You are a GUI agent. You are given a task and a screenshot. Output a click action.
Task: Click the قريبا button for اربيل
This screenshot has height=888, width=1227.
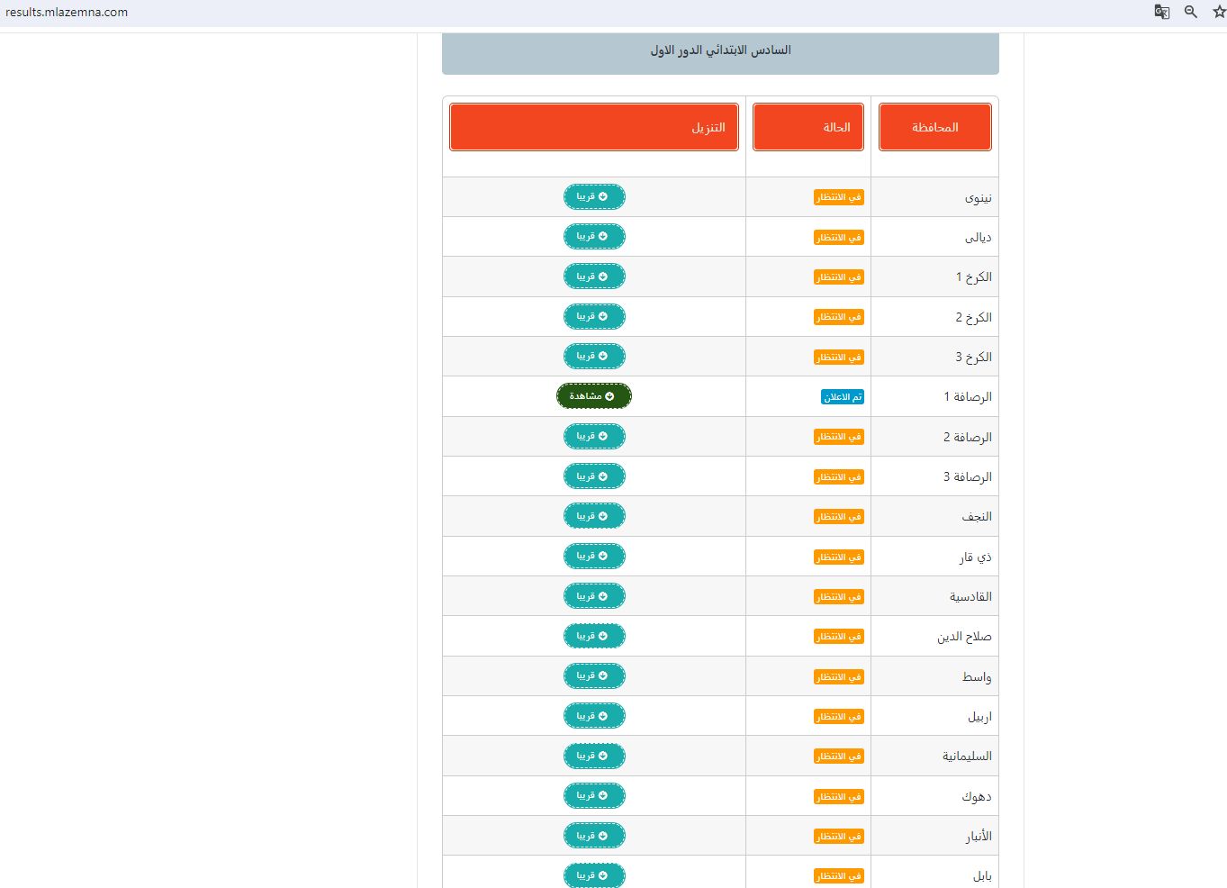pyautogui.click(x=594, y=716)
